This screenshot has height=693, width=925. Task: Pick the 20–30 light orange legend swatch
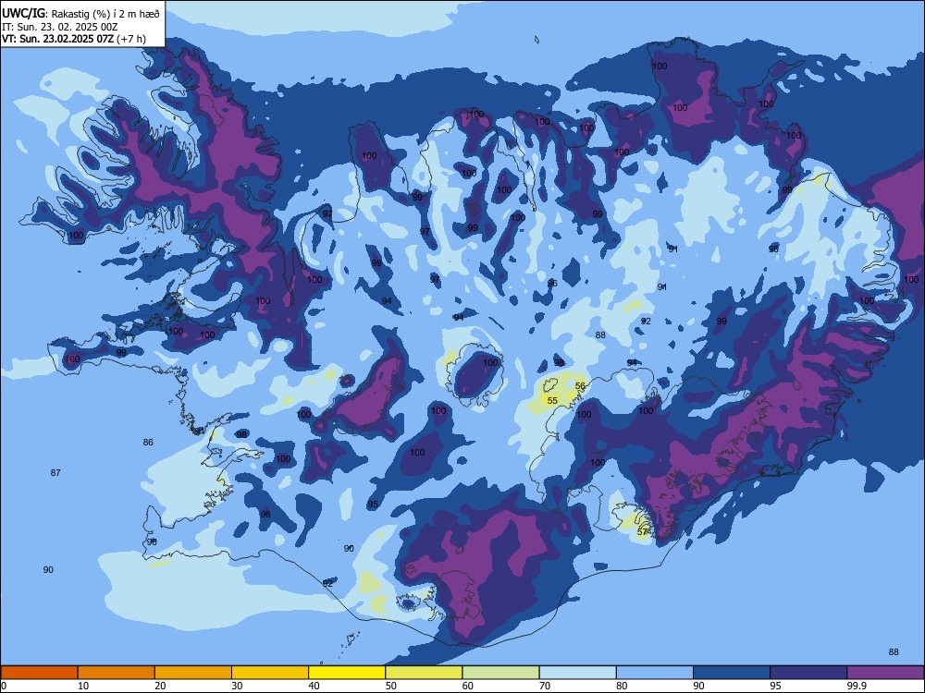point(193,673)
